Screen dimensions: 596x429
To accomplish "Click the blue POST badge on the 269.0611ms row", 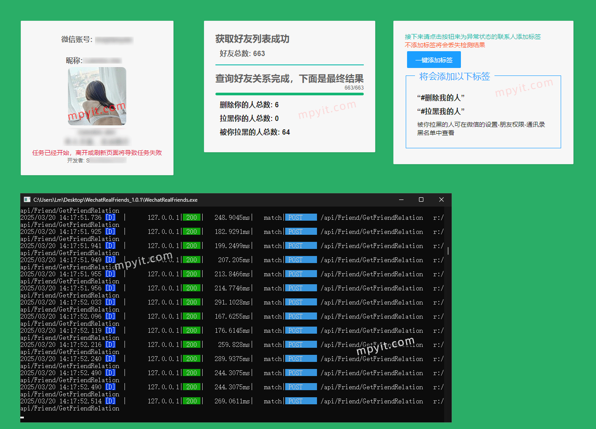I will (301, 401).
